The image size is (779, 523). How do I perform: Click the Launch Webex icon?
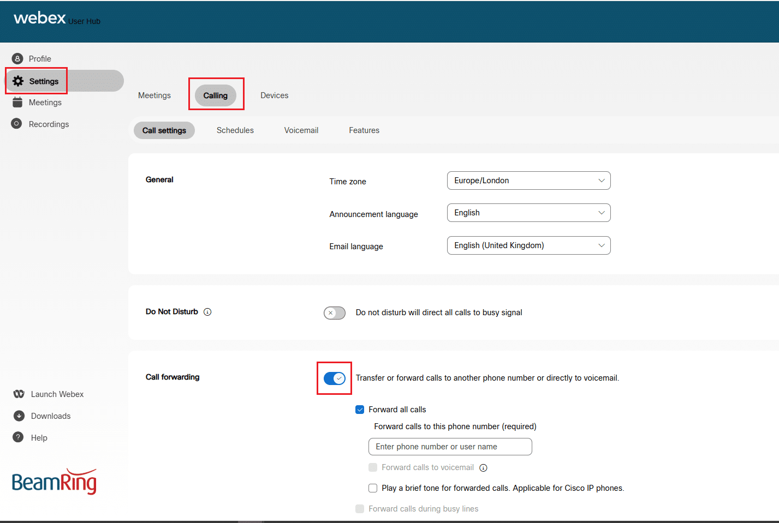[x=18, y=394]
